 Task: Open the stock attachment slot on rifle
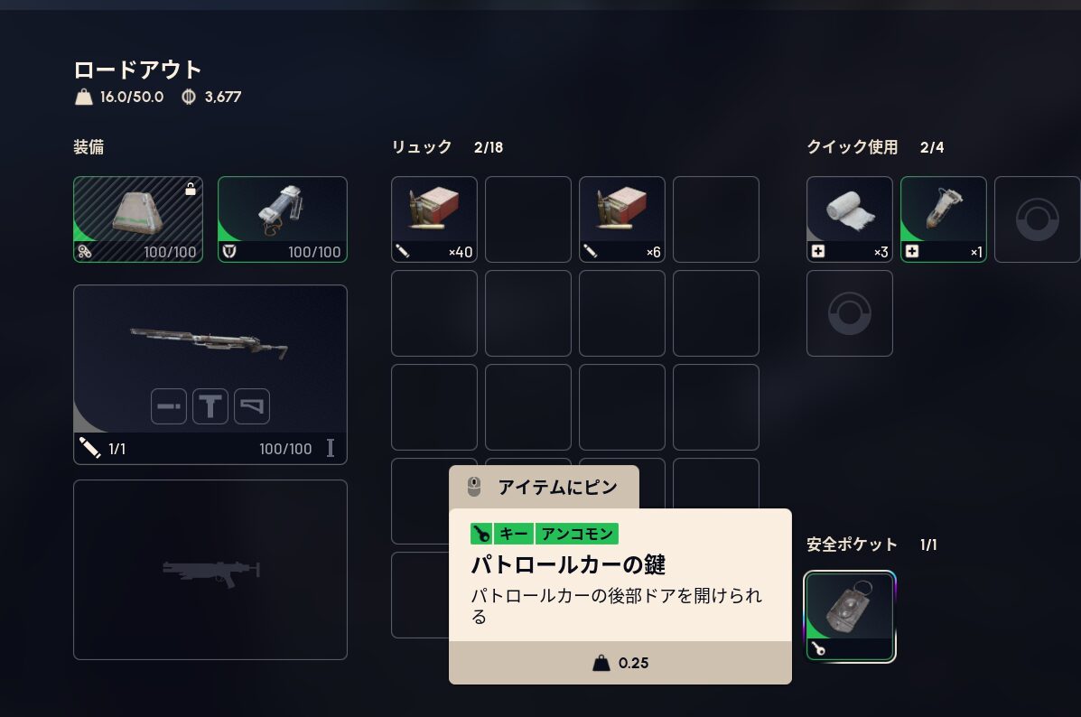[x=252, y=406]
